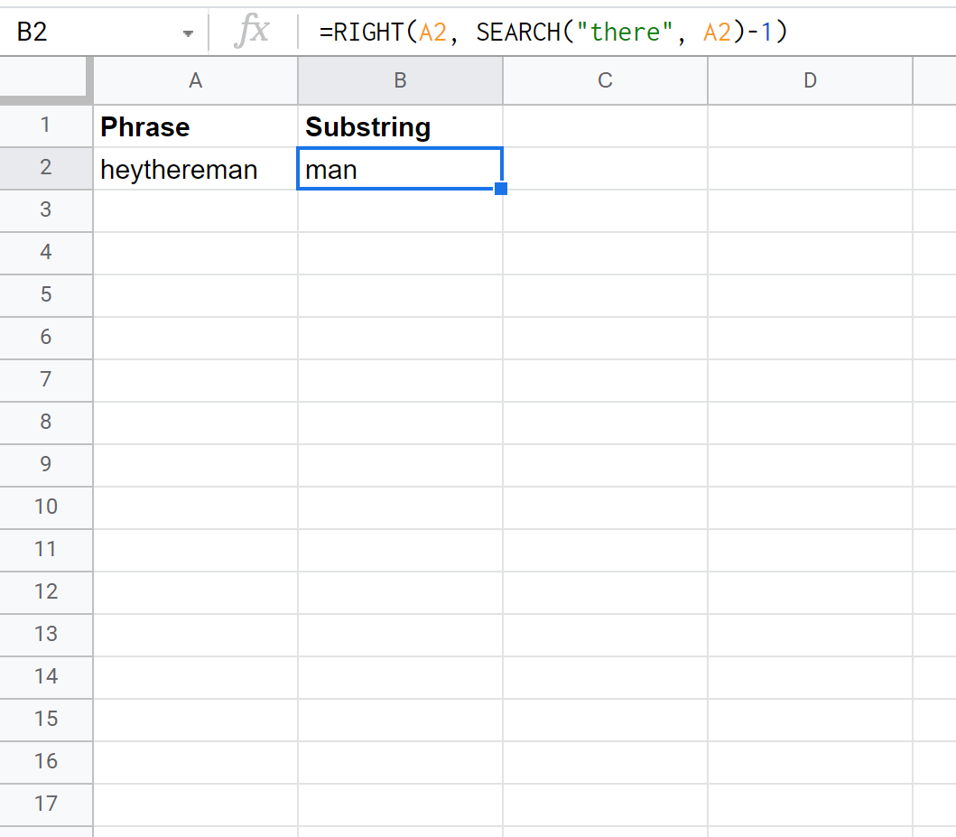Select row 10 header
The image size is (956, 837).
tap(46, 507)
